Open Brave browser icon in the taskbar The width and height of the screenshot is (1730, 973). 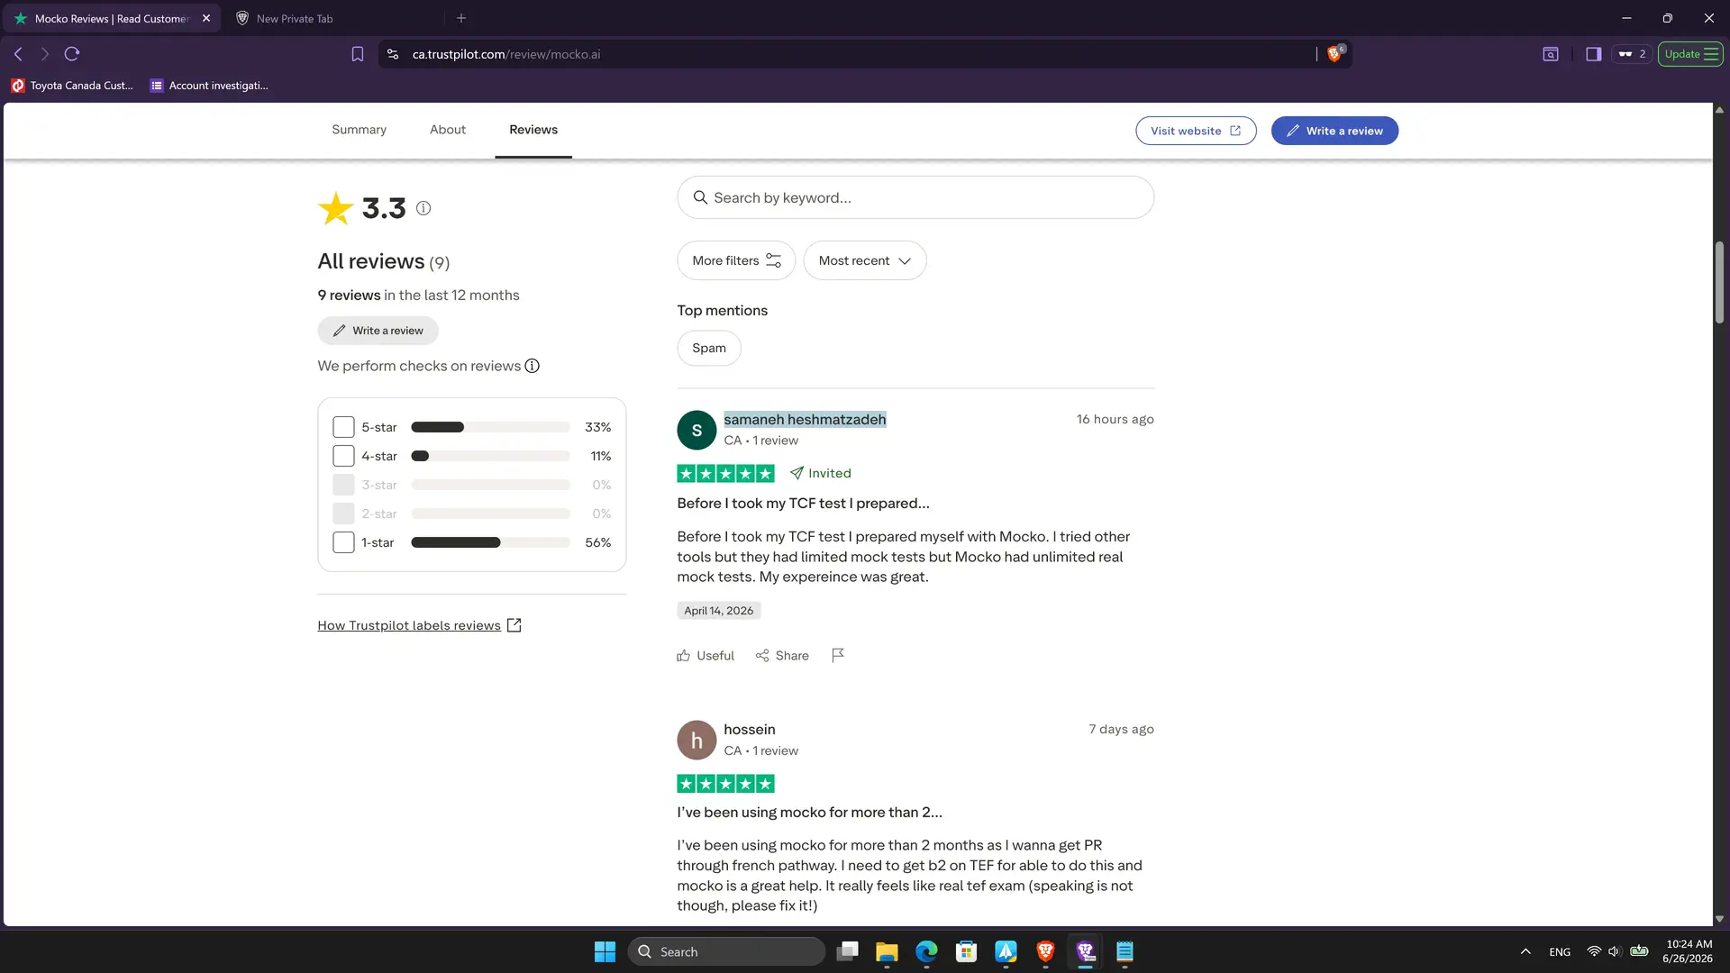[x=1045, y=951]
